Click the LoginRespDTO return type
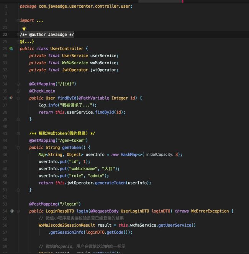 pyautogui.click(x=60, y=211)
